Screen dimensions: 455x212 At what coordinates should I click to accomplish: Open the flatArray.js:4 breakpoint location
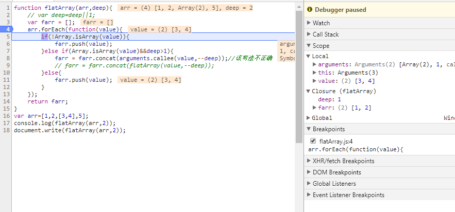click(x=336, y=142)
